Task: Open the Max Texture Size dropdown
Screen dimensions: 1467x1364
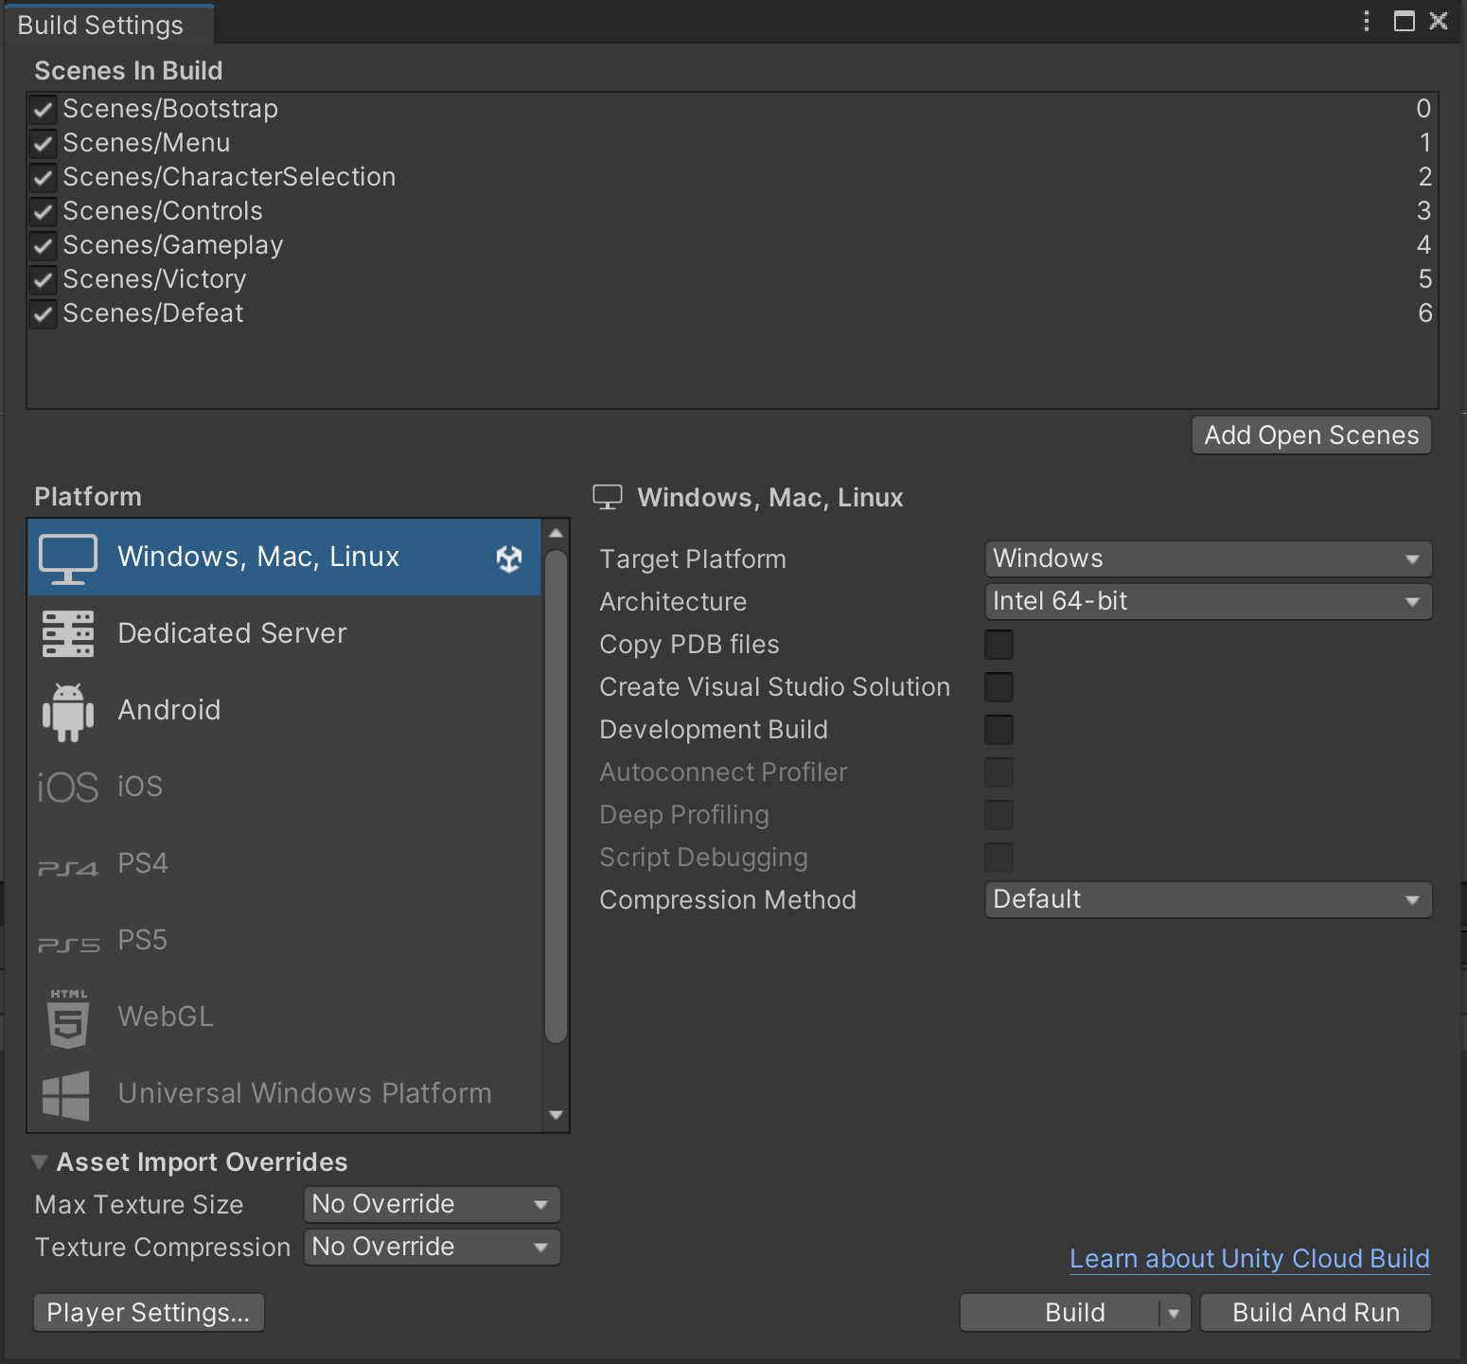Action: (433, 1204)
